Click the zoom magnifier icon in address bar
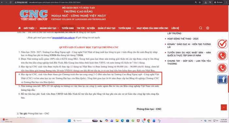 [196, 2]
